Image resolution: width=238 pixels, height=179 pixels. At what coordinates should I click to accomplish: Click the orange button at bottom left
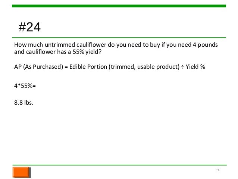pos(21,172)
